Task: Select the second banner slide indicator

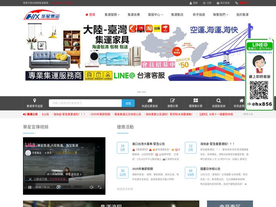Action: pyautogui.click(x=144, y=92)
